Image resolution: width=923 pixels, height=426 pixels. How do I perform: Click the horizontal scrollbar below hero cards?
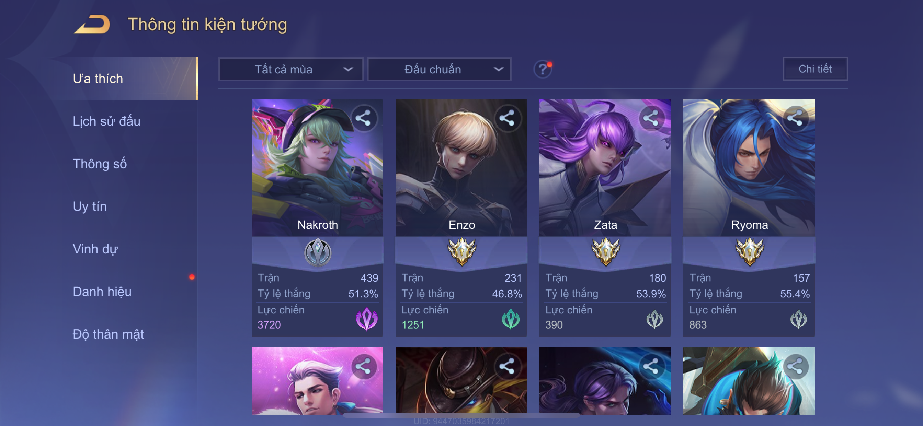coord(461,415)
